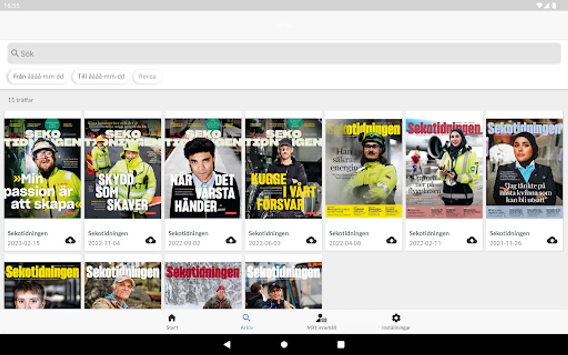568x355 pixels.
Task: Click the Sök search field
Action: 284,53
